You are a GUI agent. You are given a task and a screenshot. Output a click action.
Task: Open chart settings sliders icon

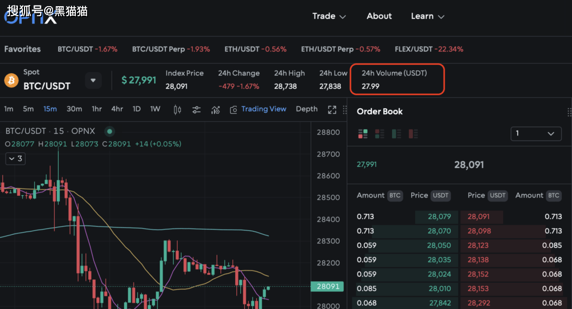[x=196, y=109]
